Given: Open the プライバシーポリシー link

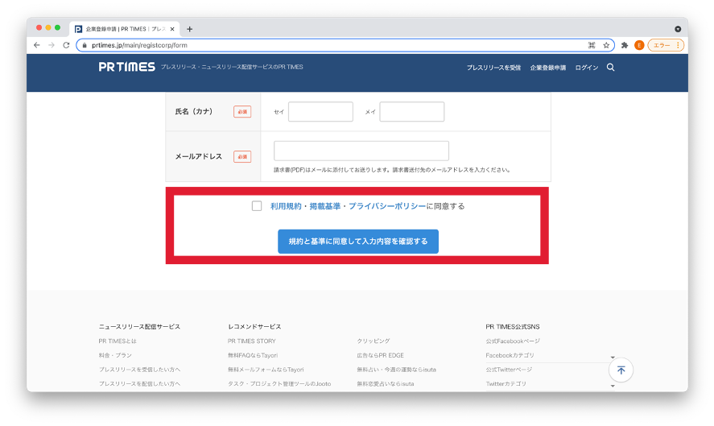Looking at the screenshot, I should [387, 206].
